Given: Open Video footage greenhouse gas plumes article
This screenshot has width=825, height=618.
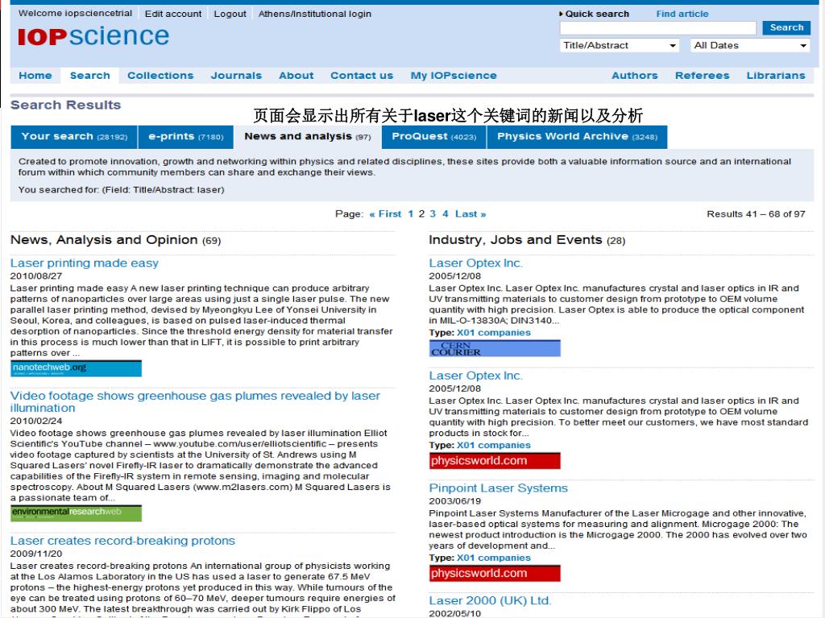Looking at the screenshot, I should tap(195, 402).
